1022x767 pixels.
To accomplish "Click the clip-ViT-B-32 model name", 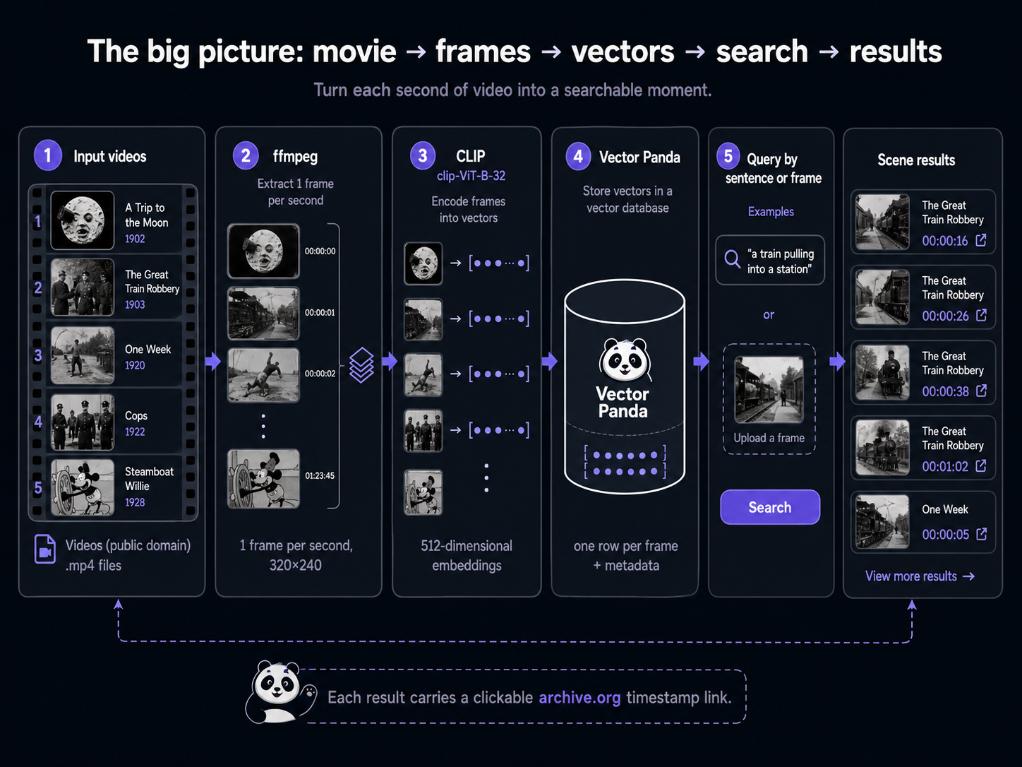I will click(x=471, y=176).
